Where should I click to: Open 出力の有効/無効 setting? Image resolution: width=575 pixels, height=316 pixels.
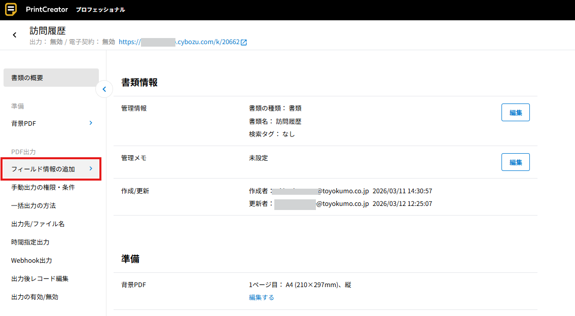(x=34, y=297)
